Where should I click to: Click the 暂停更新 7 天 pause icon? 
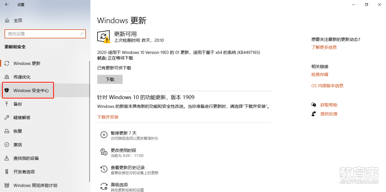104,135
